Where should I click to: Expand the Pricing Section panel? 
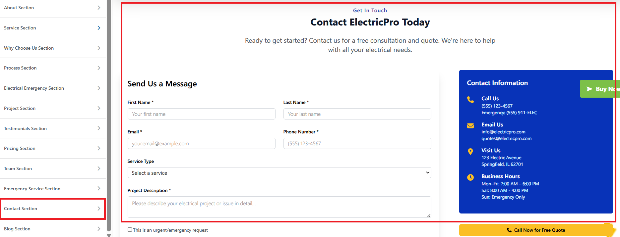click(52, 148)
